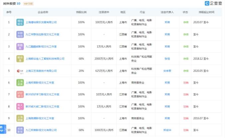Click the 持股起止时间 column header

click(206, 12)
